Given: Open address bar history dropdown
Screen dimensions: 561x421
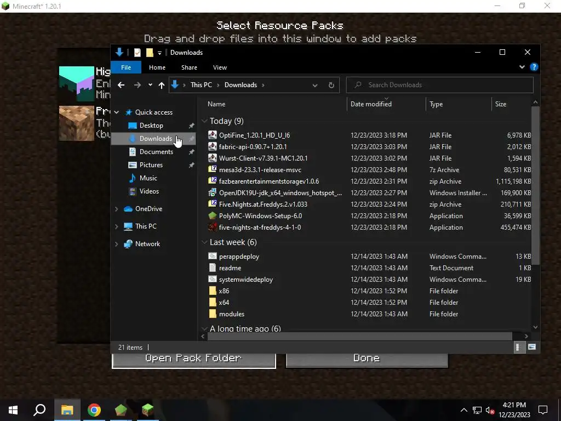Looking at the screenshot, I should tap(315, 85).
